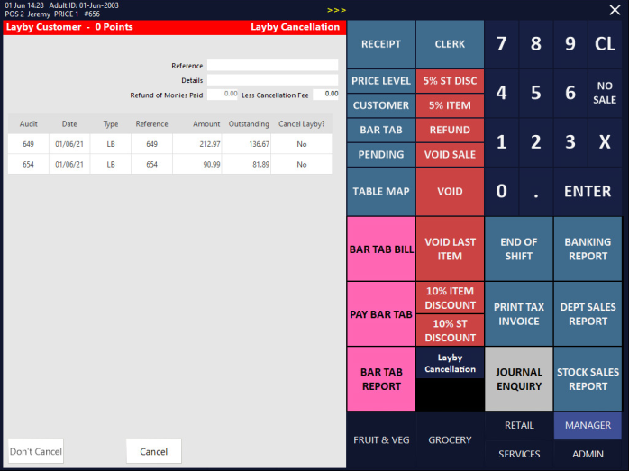Apply 10% ST DISCOUNT
Screen dimensions: 629x471
click(x=450, y=331)
